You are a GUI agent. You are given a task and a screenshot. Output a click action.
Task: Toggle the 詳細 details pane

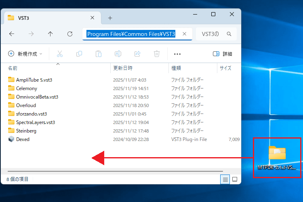pyautogui.click(x=222, y=54)
